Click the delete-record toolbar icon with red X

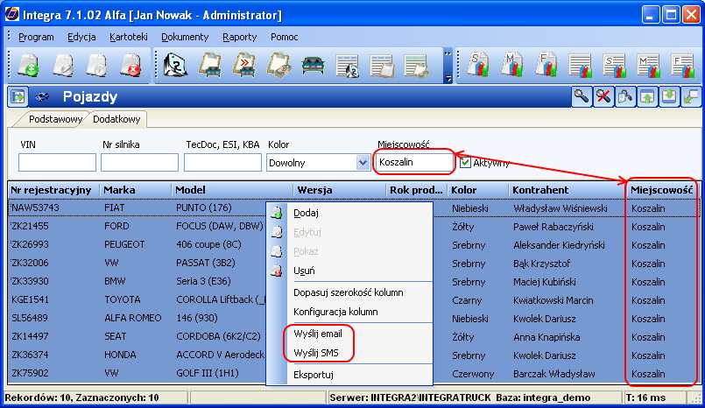coord(130,66)
